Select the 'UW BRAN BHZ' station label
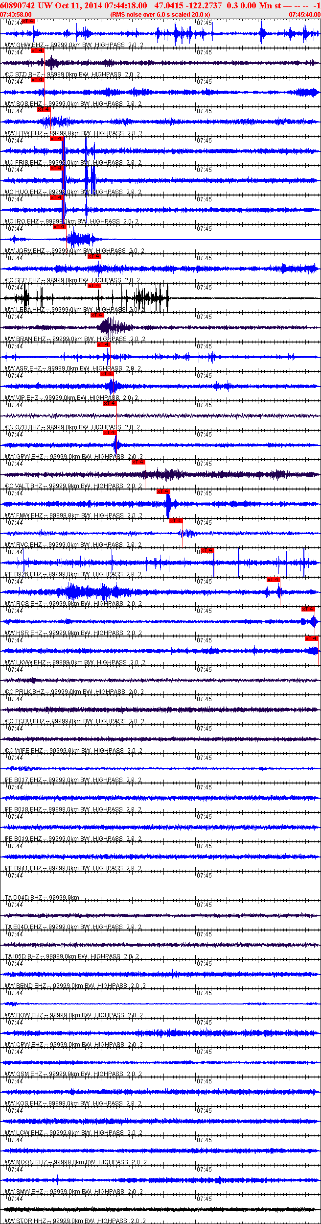Image resolution: width=321 pixels, height=1224 pixels. click(25, 339)
